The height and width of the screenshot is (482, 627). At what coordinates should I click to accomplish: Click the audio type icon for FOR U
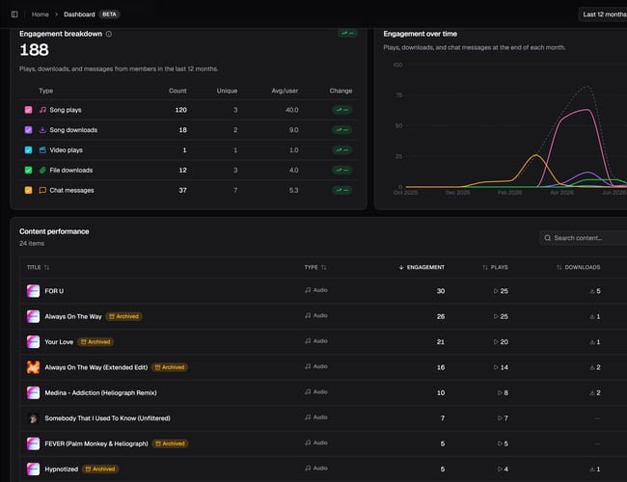[308, 290]
